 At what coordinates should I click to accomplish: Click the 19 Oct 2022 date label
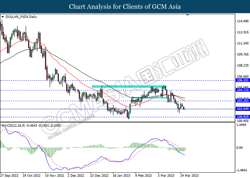tap(31, 176)
